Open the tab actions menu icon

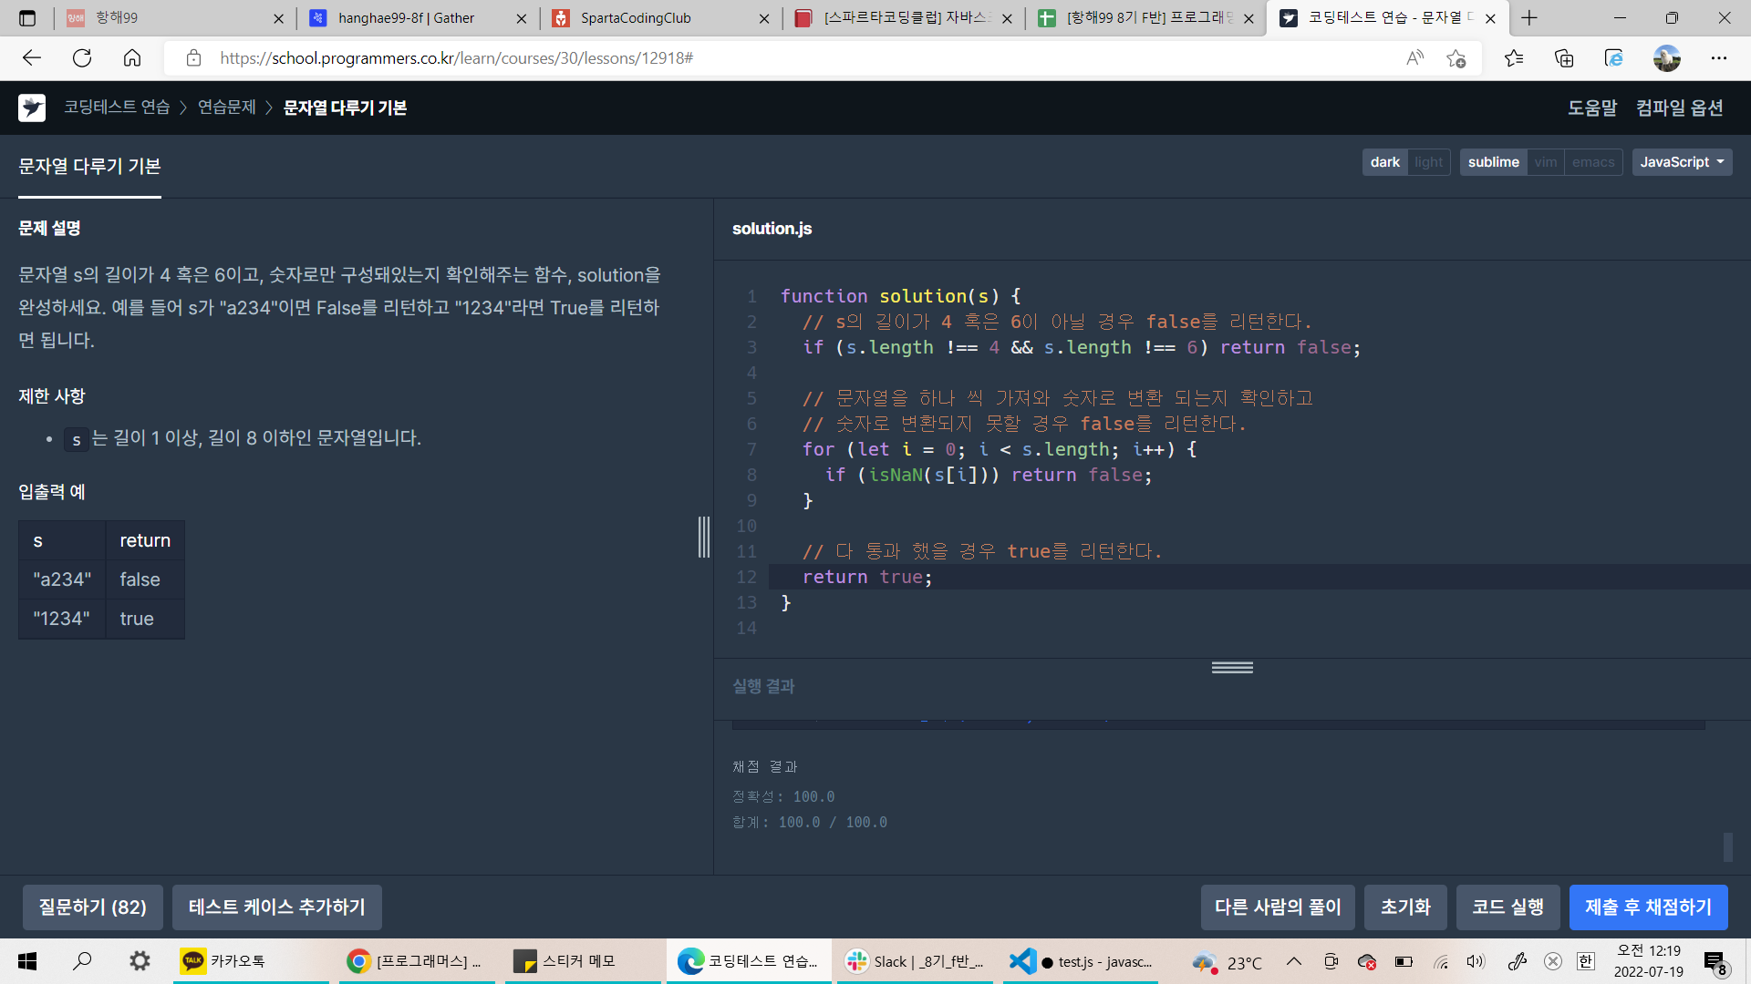(x=27, y=18)
